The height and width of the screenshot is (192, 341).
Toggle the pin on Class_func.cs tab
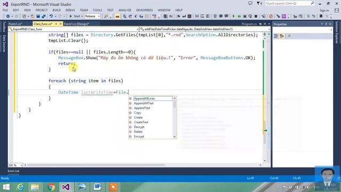[56, 23]
